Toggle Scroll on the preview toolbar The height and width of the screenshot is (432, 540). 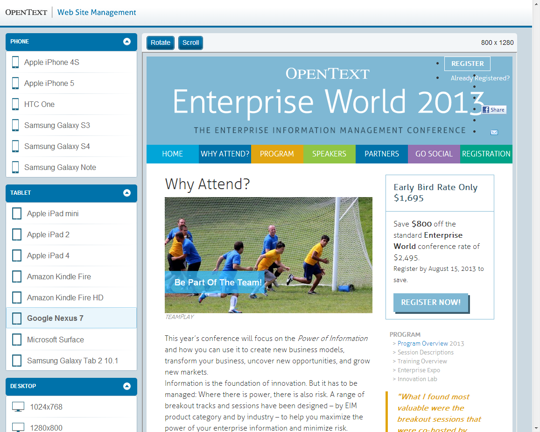coord(190,42)
